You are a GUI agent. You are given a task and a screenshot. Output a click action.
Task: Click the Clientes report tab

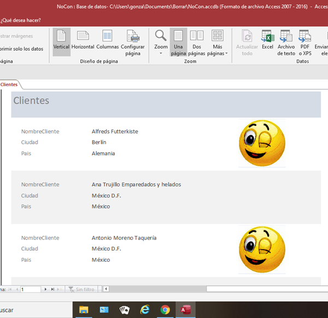pos(9,85)
